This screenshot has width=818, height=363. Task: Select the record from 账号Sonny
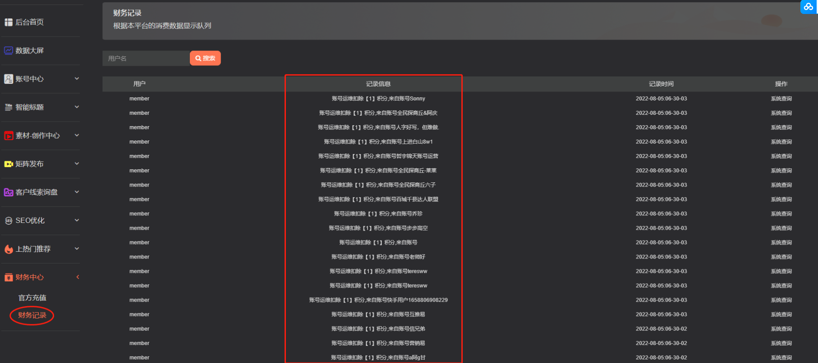pyautogui.click(x=378, y=99)
